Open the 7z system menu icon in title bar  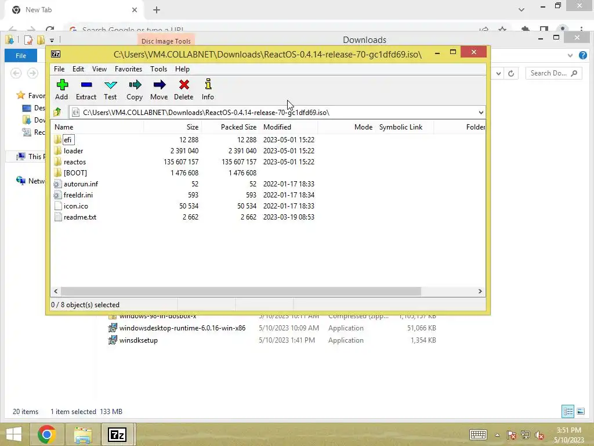[x=56, y=54]
